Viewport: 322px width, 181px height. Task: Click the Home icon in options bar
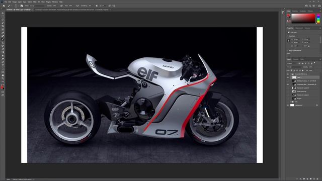click(x=4, y=6)
